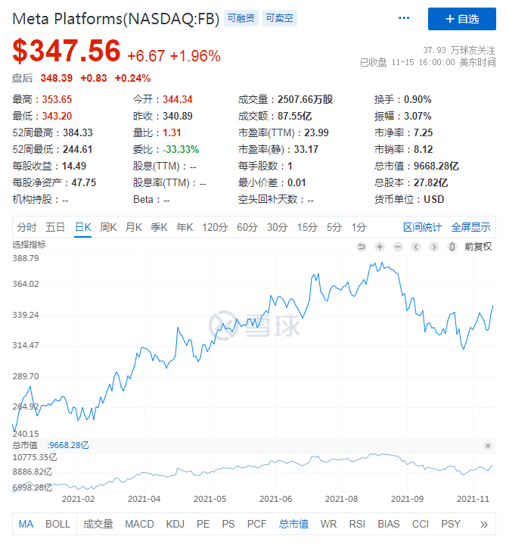
Task: Select the 分时 intraday tab
Action: [x=26, y=227]
